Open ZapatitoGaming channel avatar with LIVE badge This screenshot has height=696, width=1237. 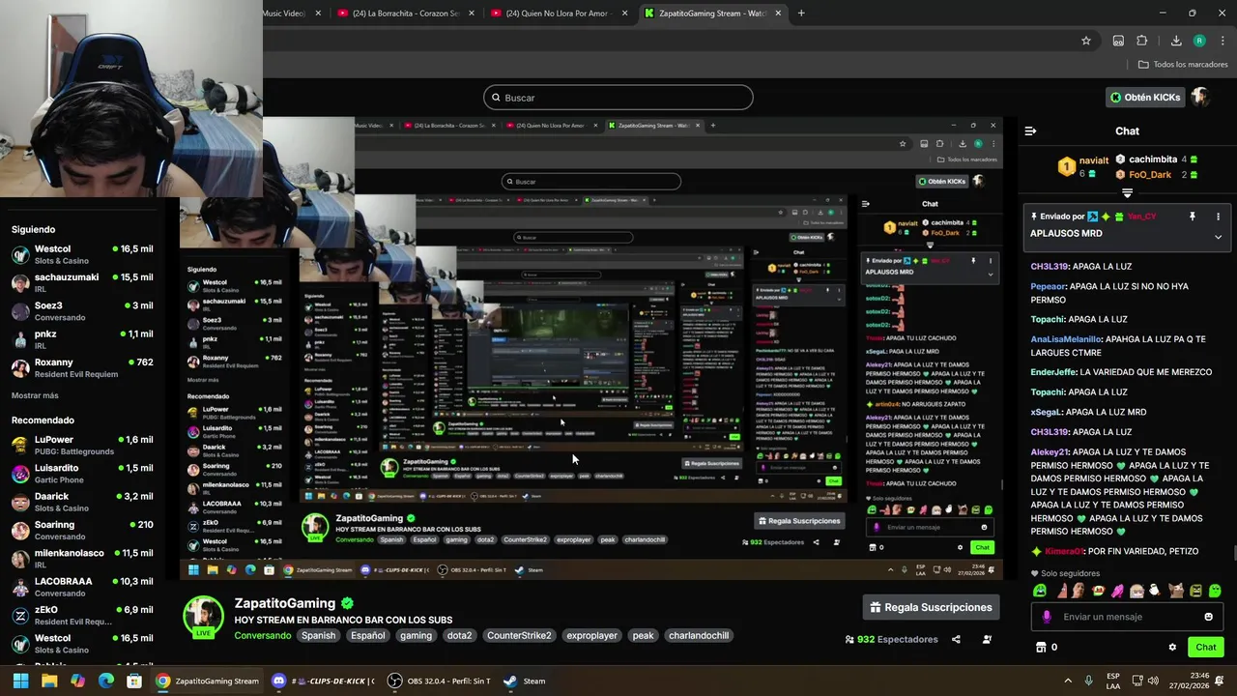click(204, 617)
